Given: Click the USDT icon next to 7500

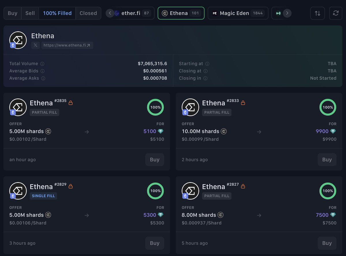Looking at the screenshot, I should 333,215.
